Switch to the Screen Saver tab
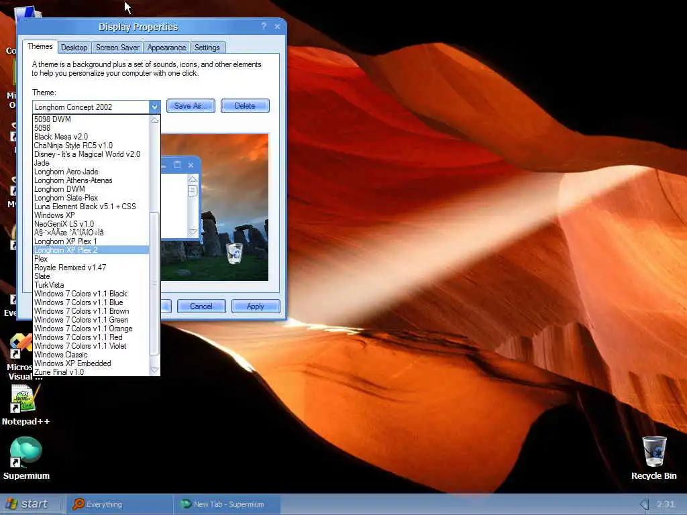Screen dimensions: 687x515 pyautogui.click(x=117, y=48)
